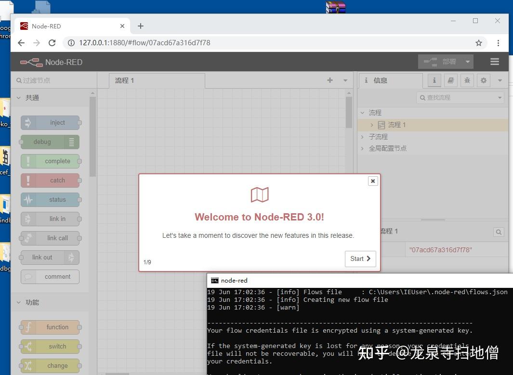This screenshot has height=375, width=513.
Task: Open the configuration nodes sidebar (gear icon)
Action: (x=483, y=80)
